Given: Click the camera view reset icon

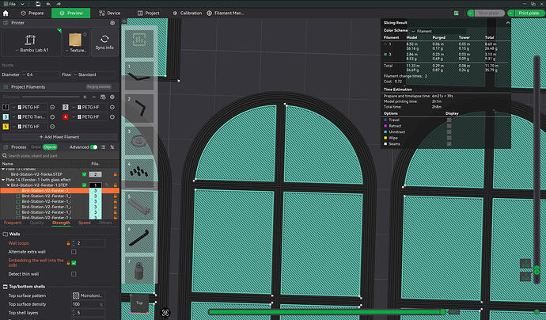Looking at the screenshot, I should click(x=165, y=313).
